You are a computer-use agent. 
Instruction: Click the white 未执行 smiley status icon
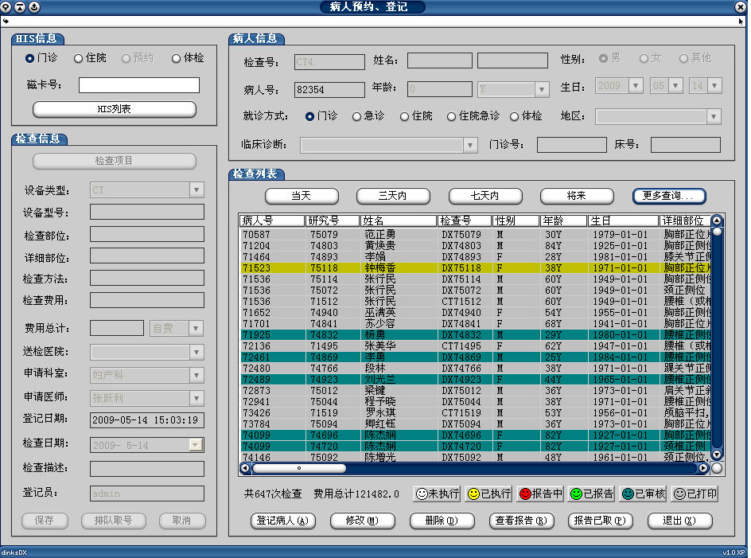tap(422, 494)
